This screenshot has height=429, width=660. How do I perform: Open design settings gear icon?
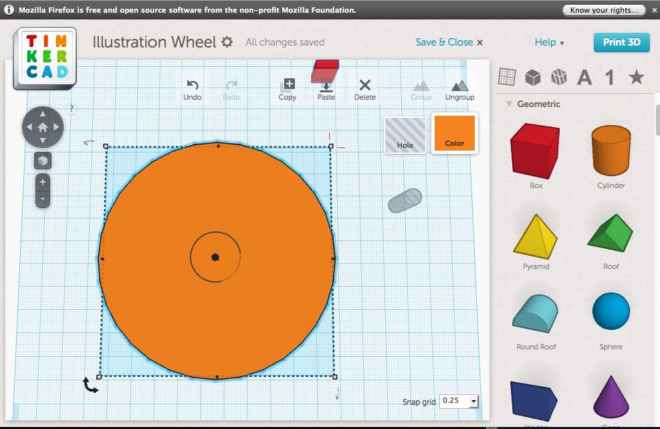227,41
